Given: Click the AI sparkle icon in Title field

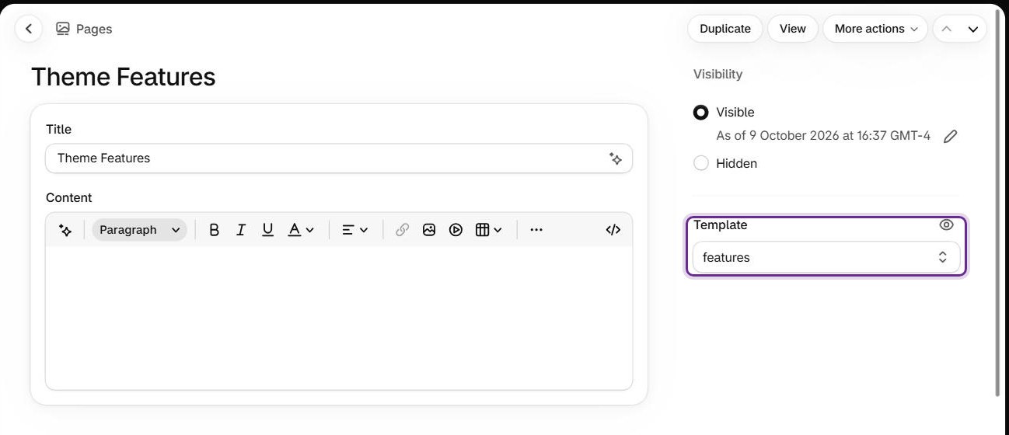Looking at the screenshot, I should (615, 158).
